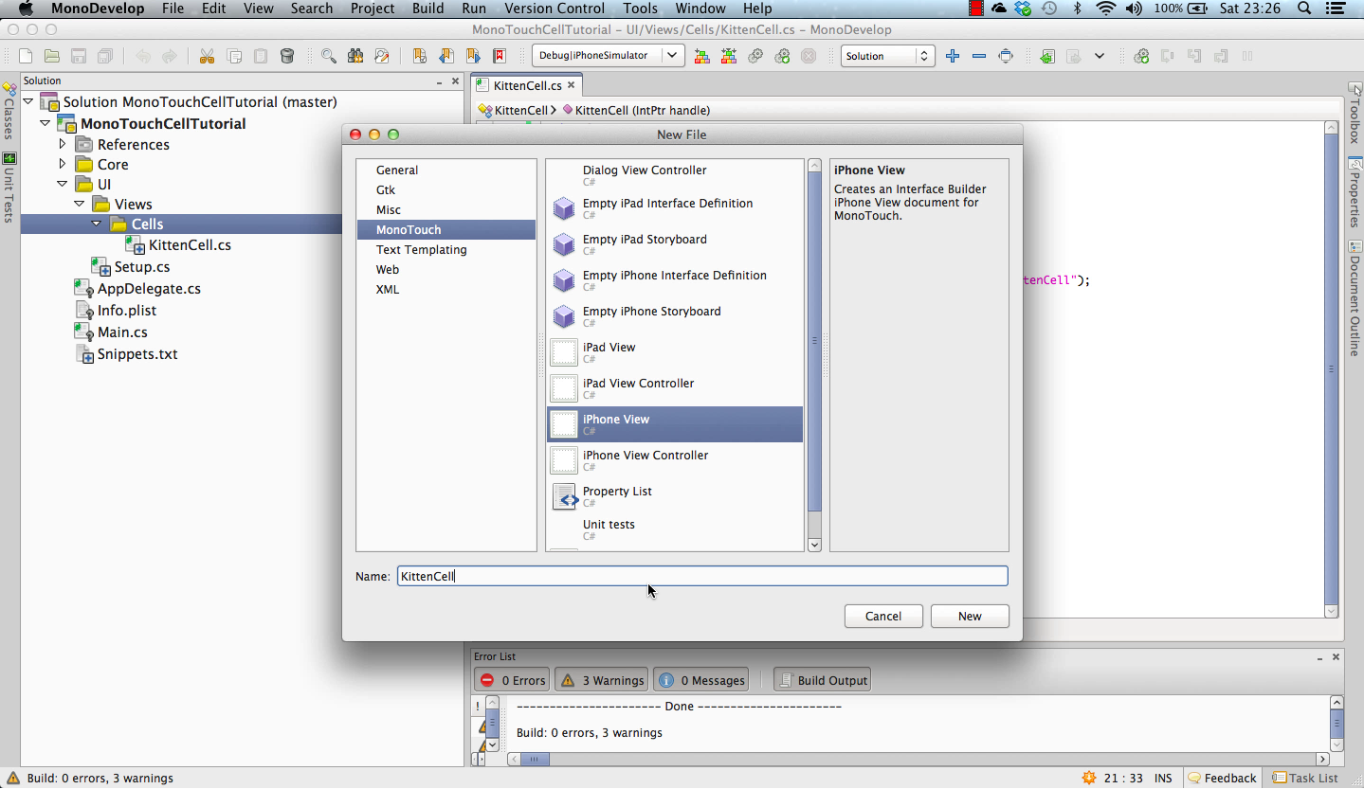
Task: Open Spotlight search in the menu bar
Action: point(1304,9)
